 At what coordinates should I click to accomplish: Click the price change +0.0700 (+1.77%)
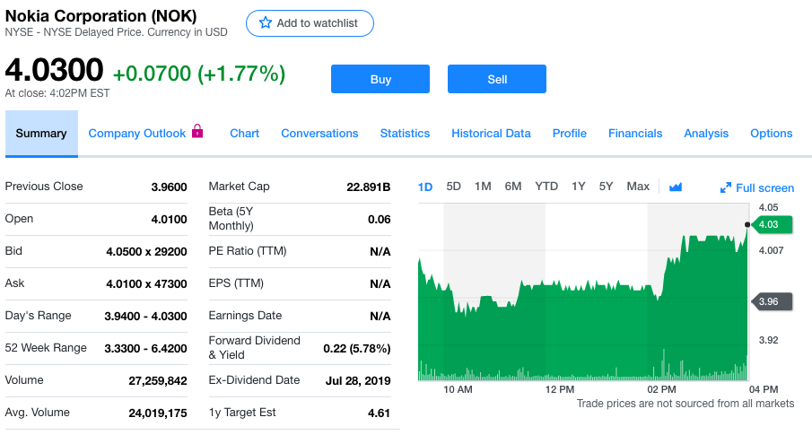click(199, 74)
